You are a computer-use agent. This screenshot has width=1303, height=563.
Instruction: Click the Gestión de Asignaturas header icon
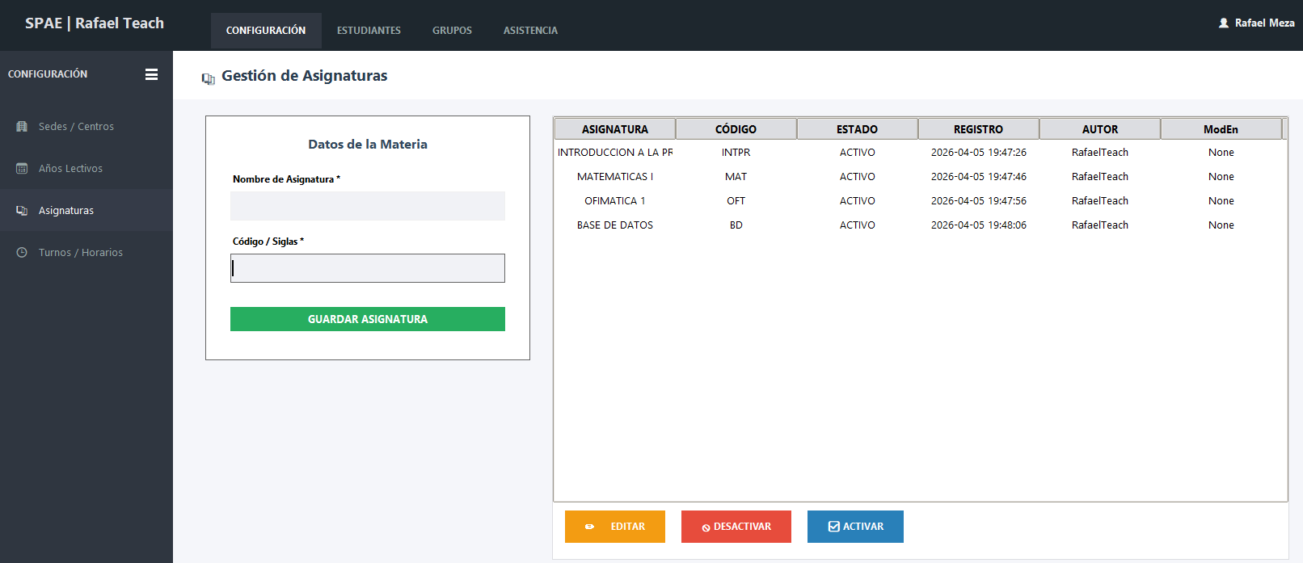(208, 78)
